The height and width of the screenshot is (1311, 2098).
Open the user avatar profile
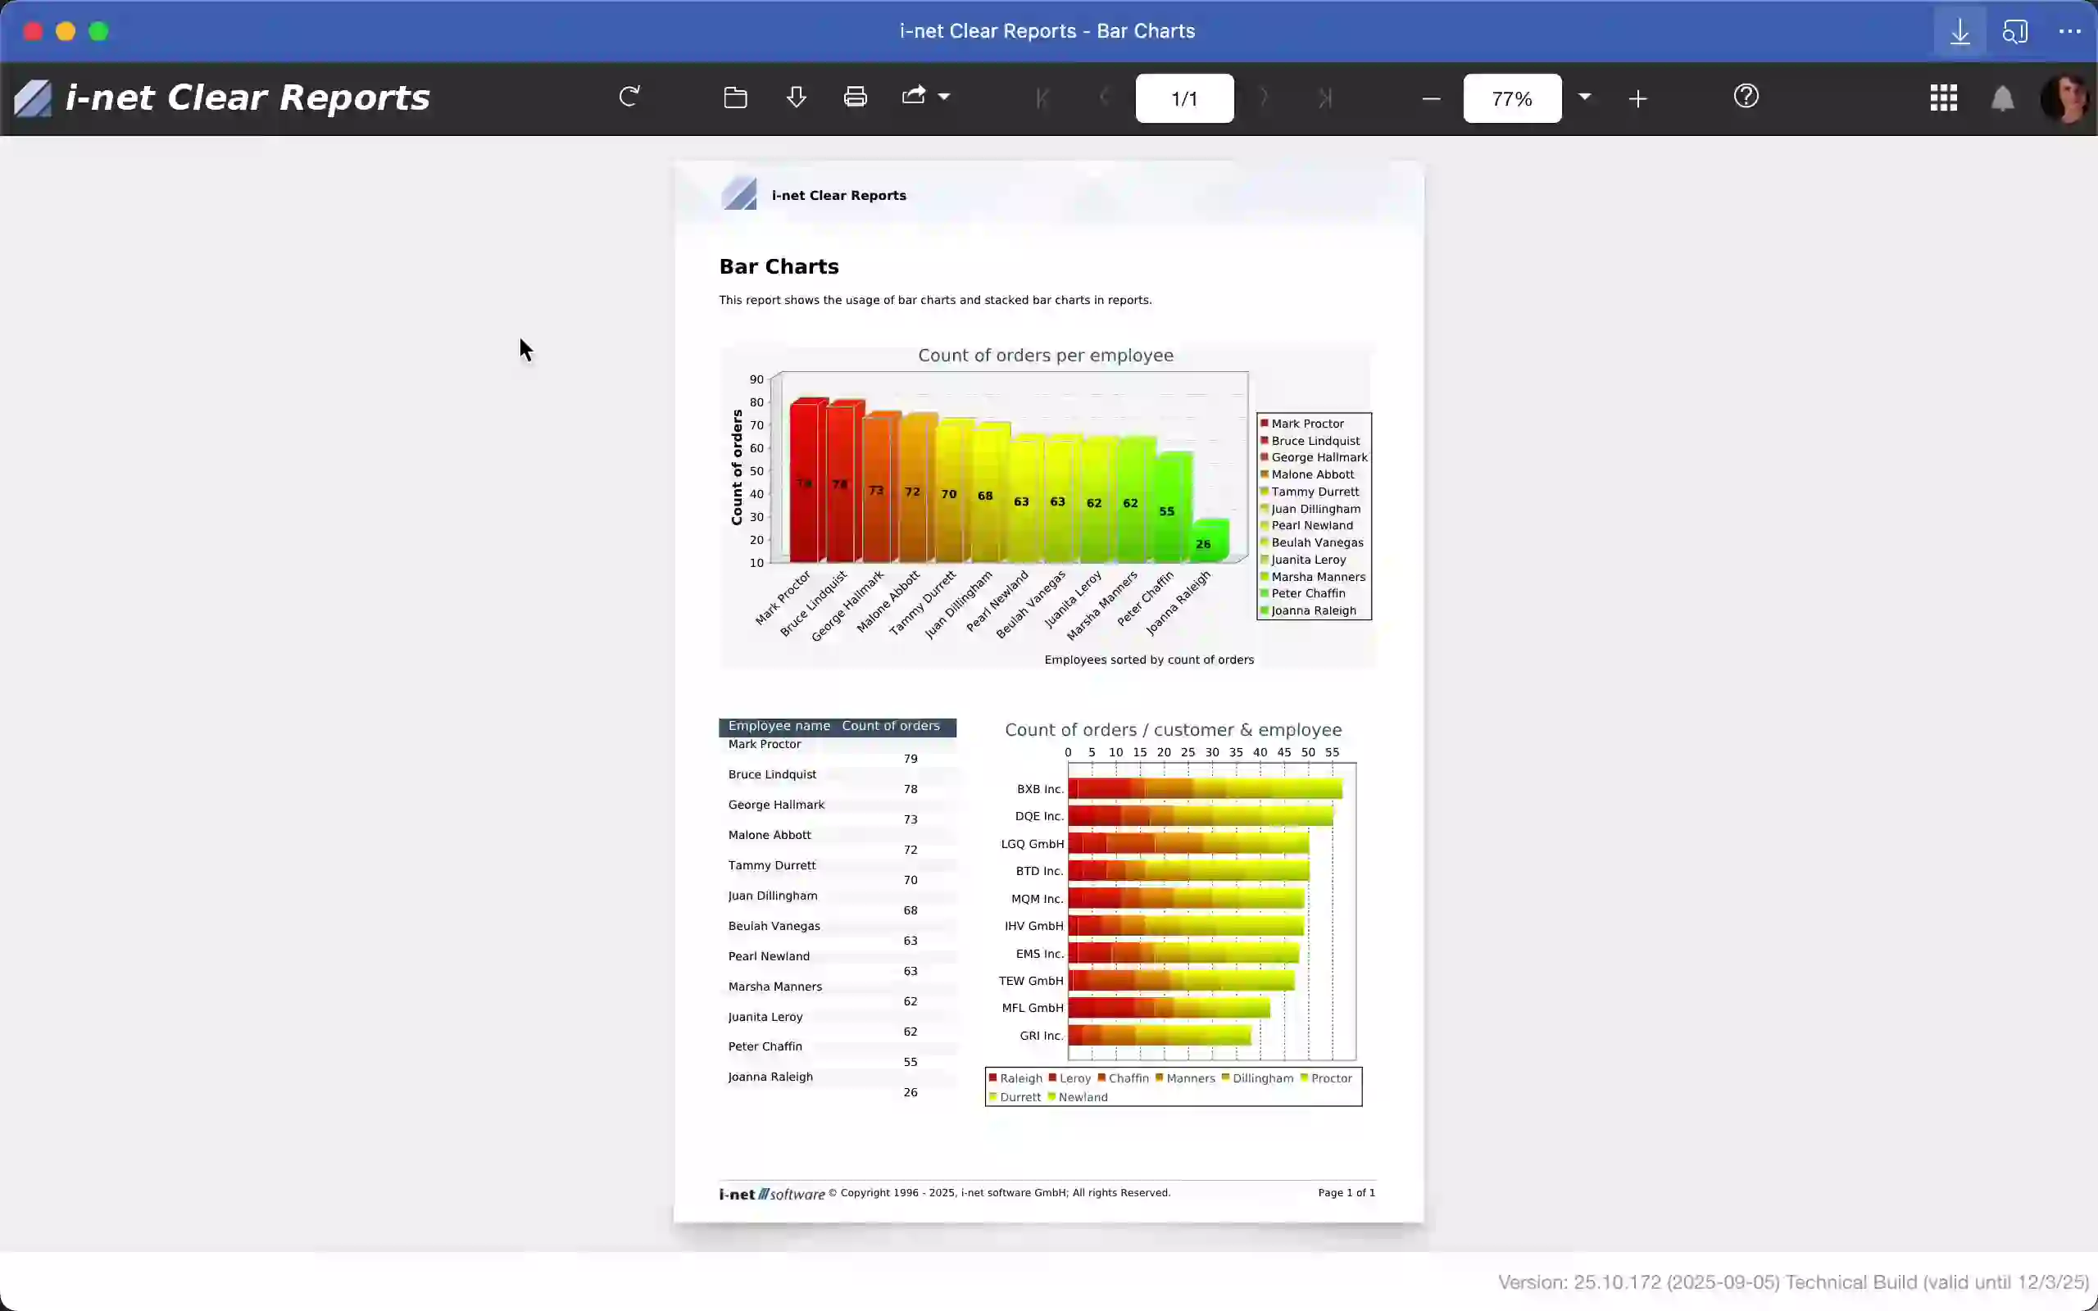click(x=2064, y=98)
